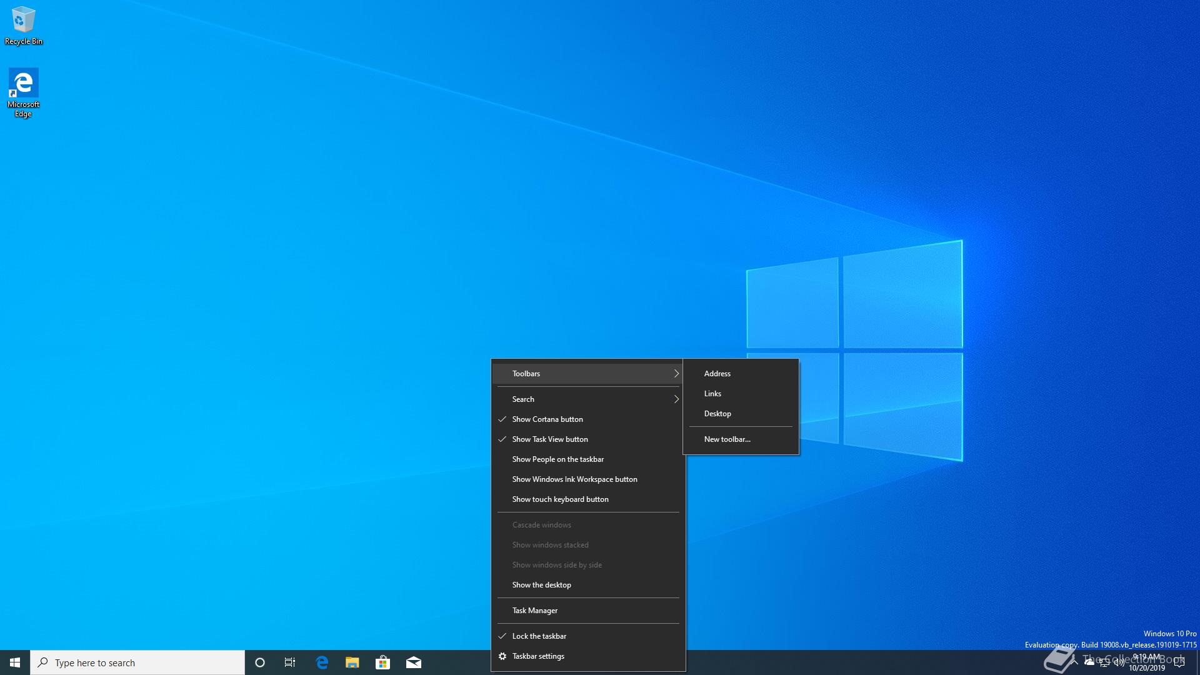Enable Show touch keyboard button

[588, 499]
